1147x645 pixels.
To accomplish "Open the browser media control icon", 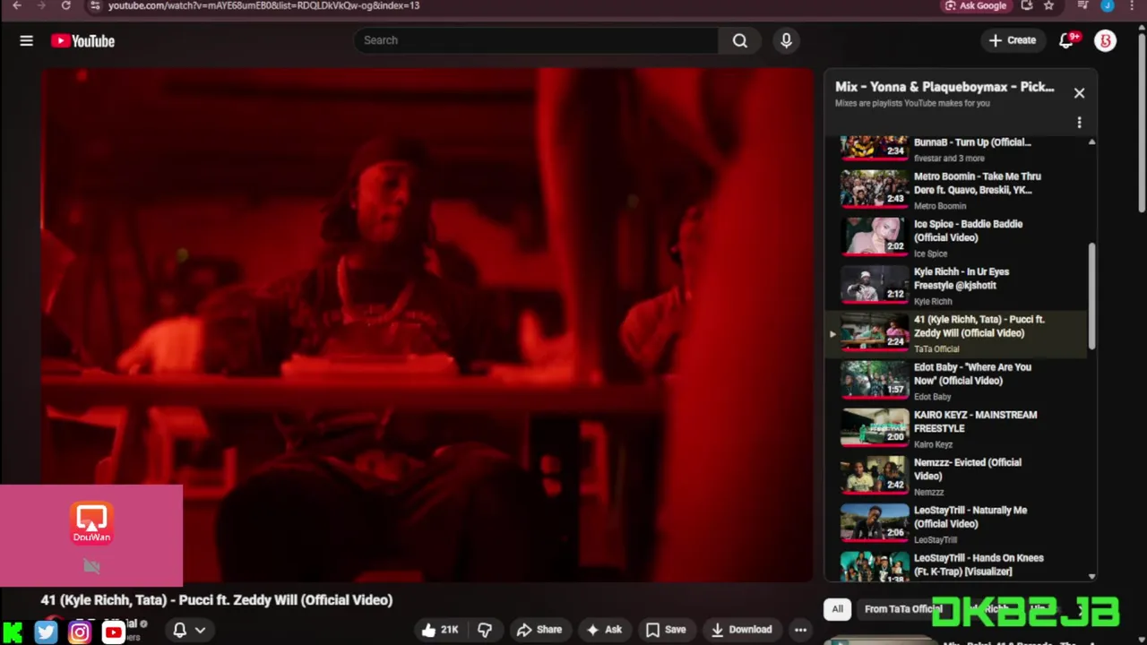I will (1083, 5).
